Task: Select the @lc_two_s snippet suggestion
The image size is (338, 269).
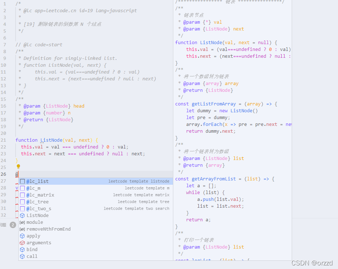Action: pyautogui.click(x=96, y=209)
